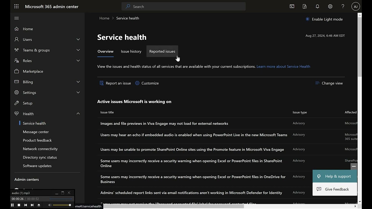Open SharePoint Promote feature issue
This screenshot has height=209, width=372.
tap(192, 149)
